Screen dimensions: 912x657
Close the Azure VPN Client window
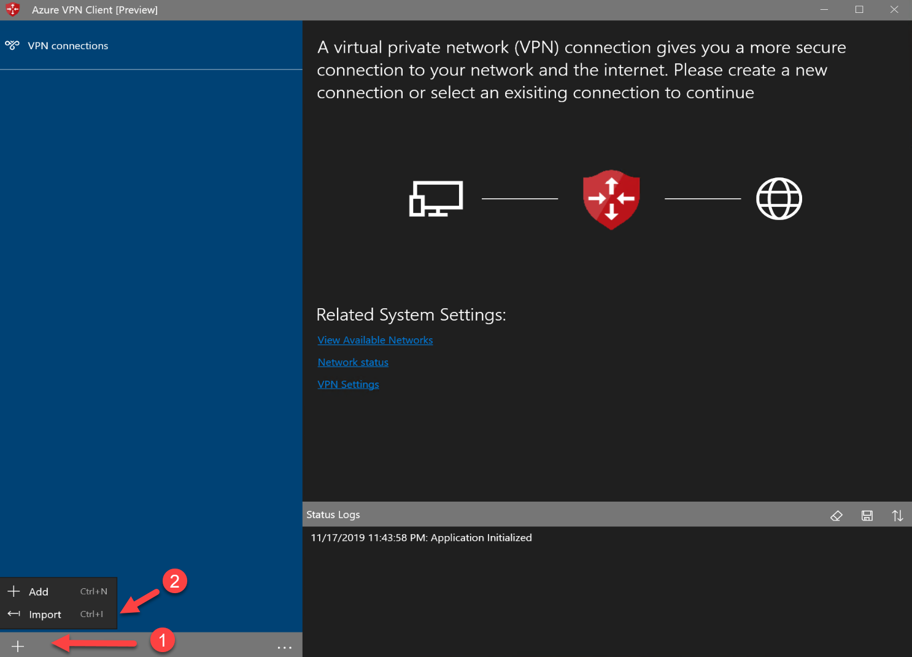pos(894,10)
